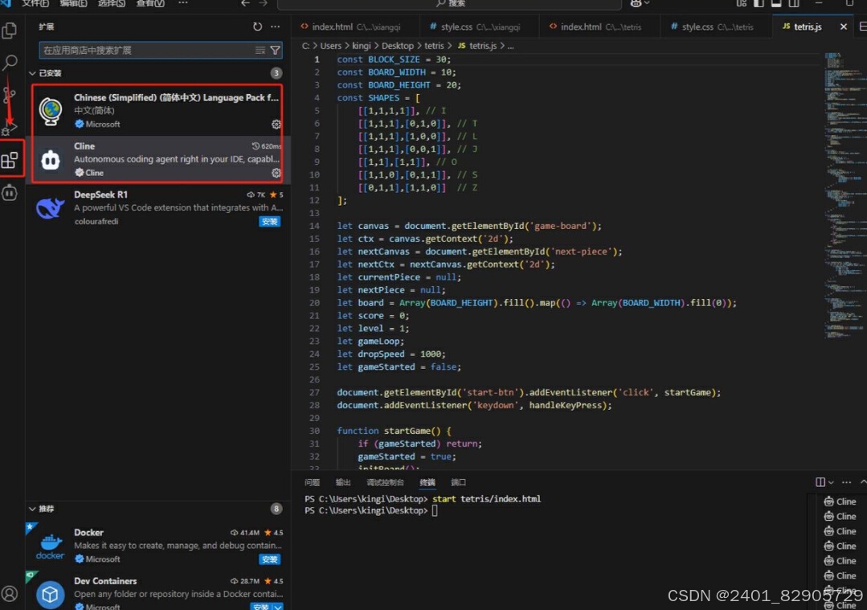Toggle the primary sidebar layout icon
Image resolution: width=867 pixels, height=610 pixels.
pos(759,3)
